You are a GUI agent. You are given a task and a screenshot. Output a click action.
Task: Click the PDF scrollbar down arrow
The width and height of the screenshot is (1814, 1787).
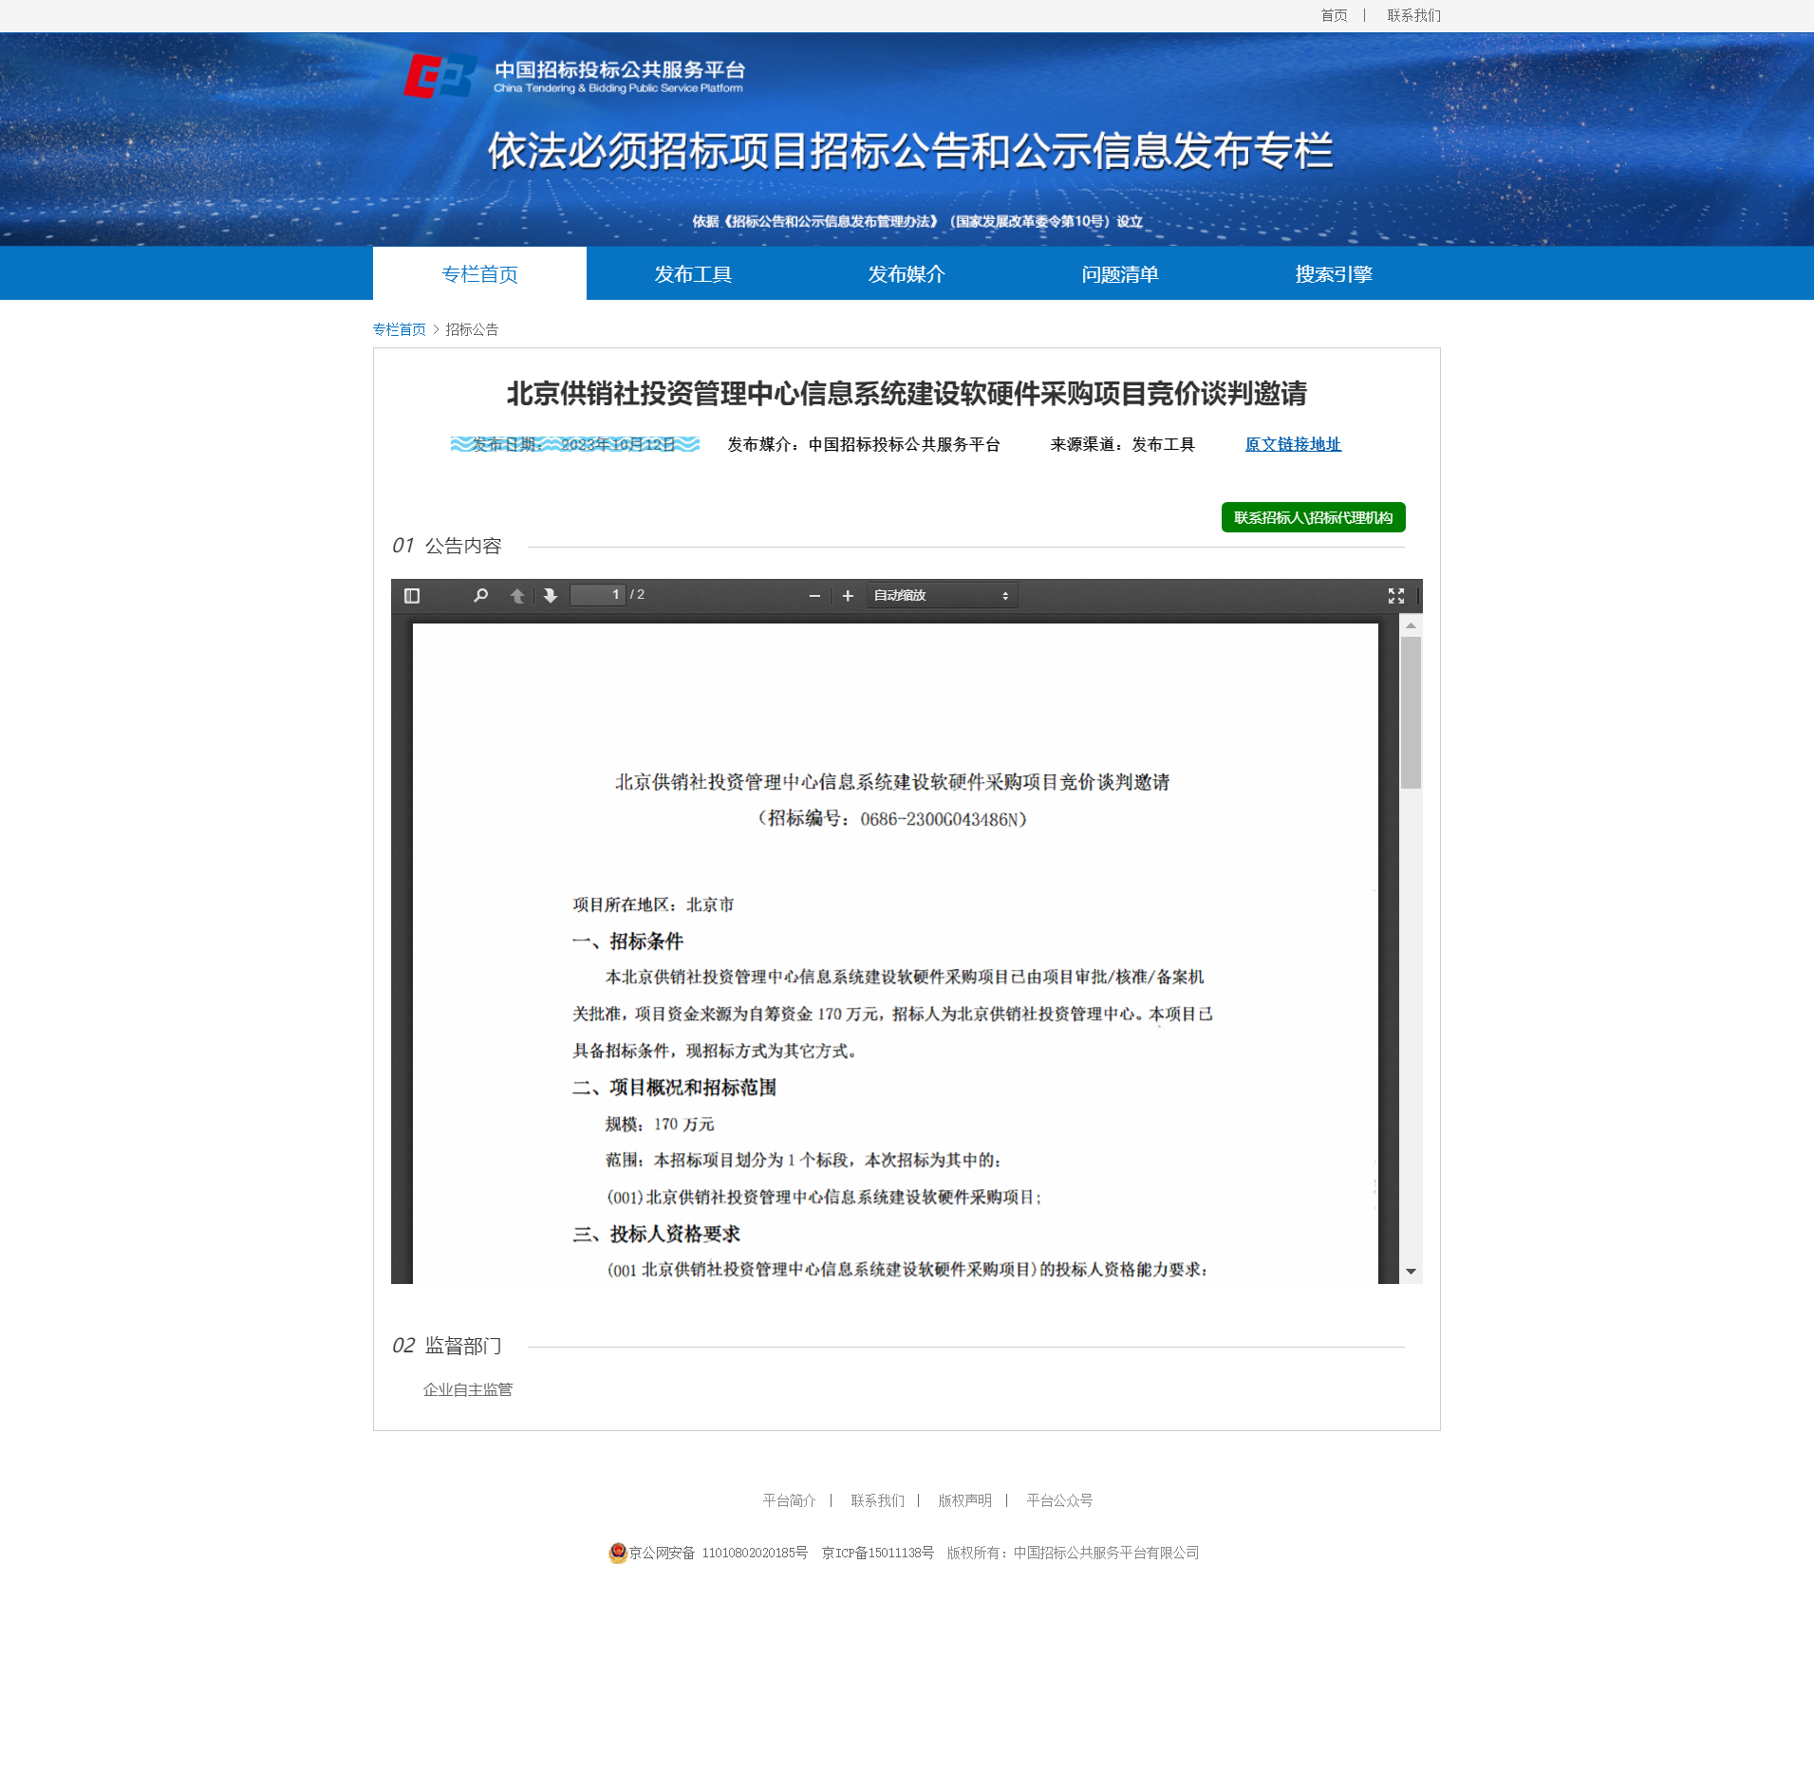pyautogui.click(x=1412, y=1272)
